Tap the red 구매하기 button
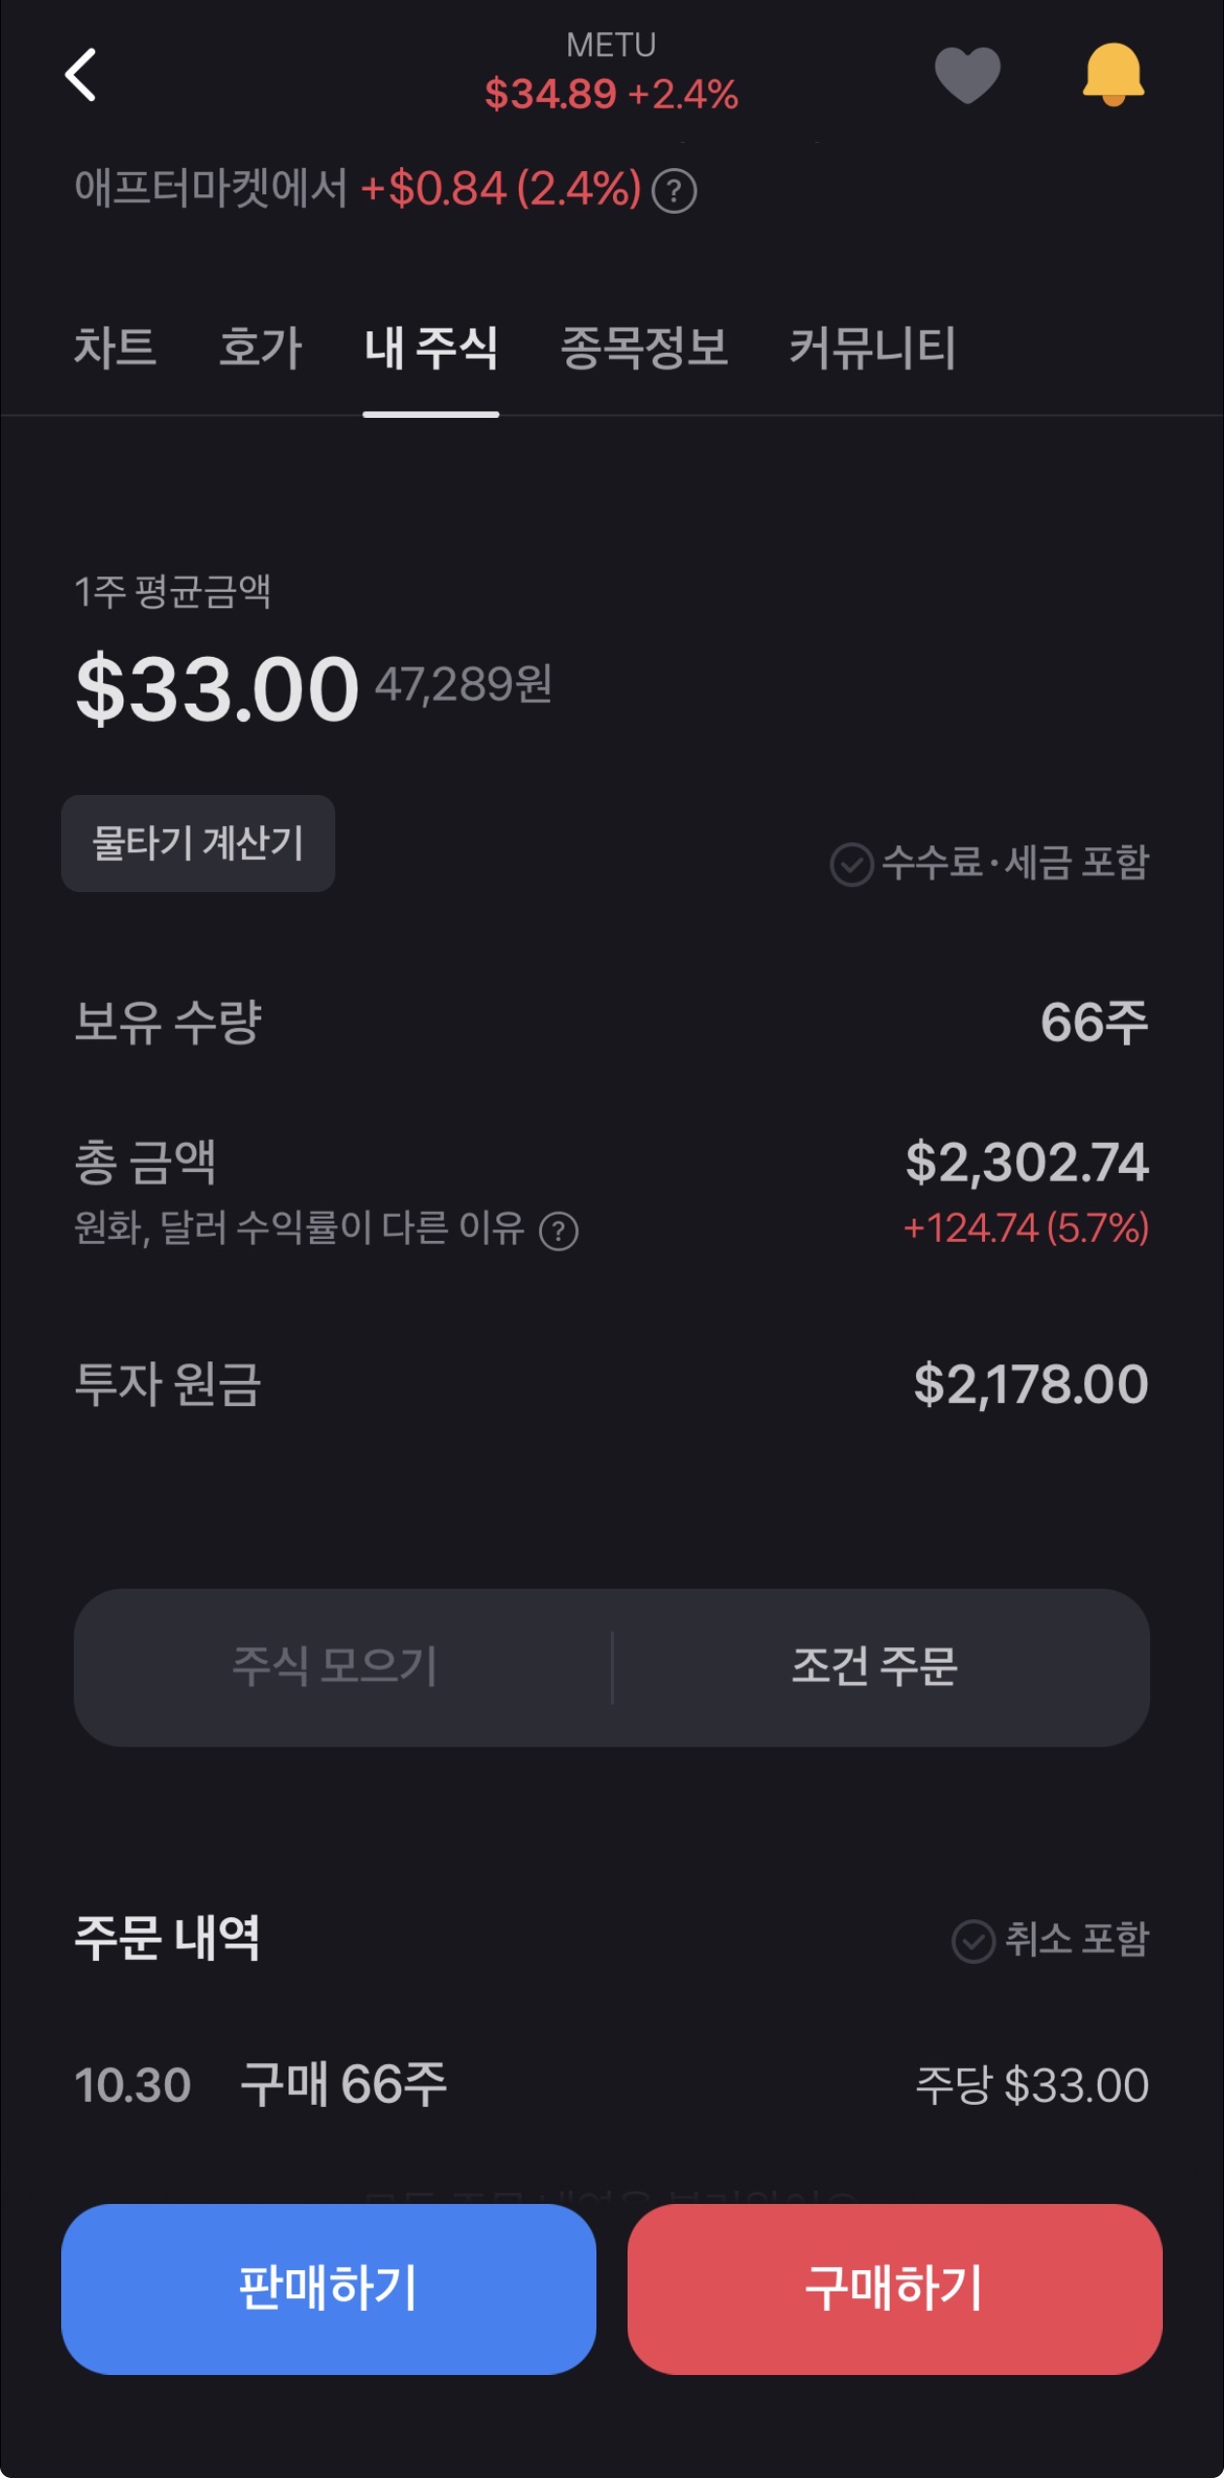This screenshot has width=1224, height=2478. point(895,2289)
